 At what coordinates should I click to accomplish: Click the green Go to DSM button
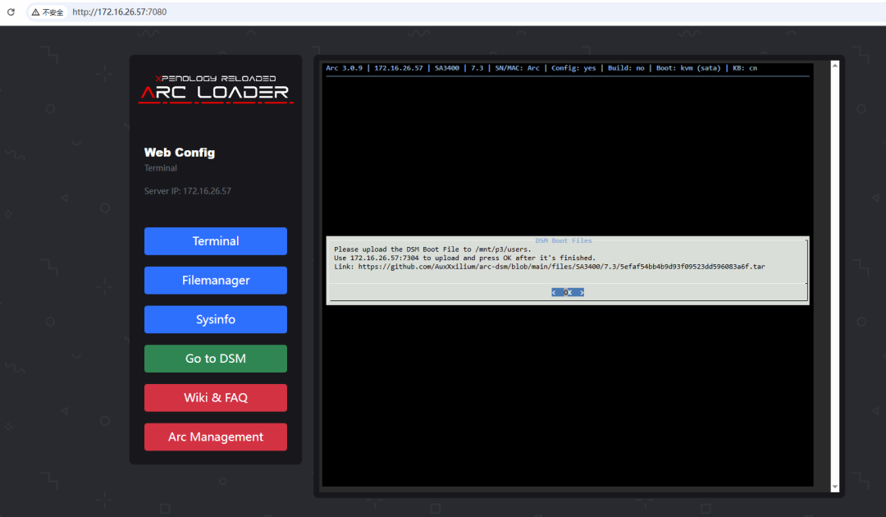click(215, 359)
